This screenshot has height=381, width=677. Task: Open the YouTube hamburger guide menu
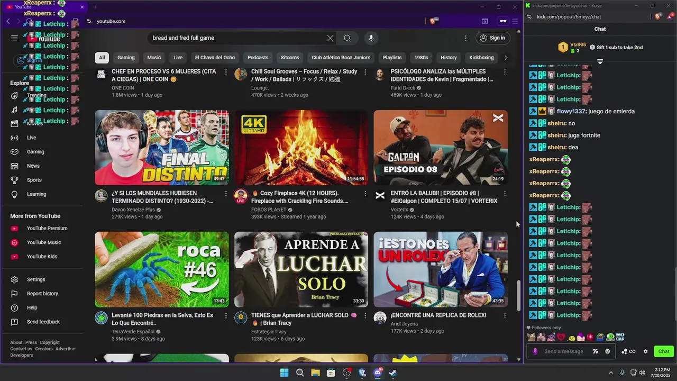[14, 38]
